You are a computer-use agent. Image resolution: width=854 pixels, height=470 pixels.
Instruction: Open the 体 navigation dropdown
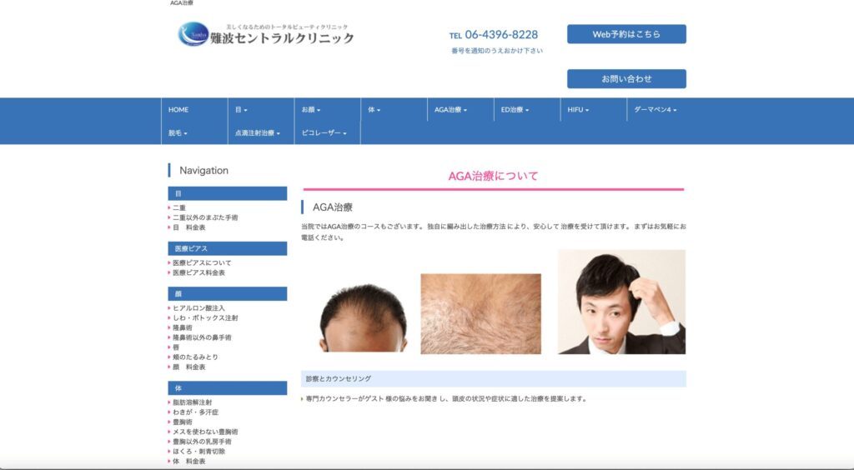point(374,110)
